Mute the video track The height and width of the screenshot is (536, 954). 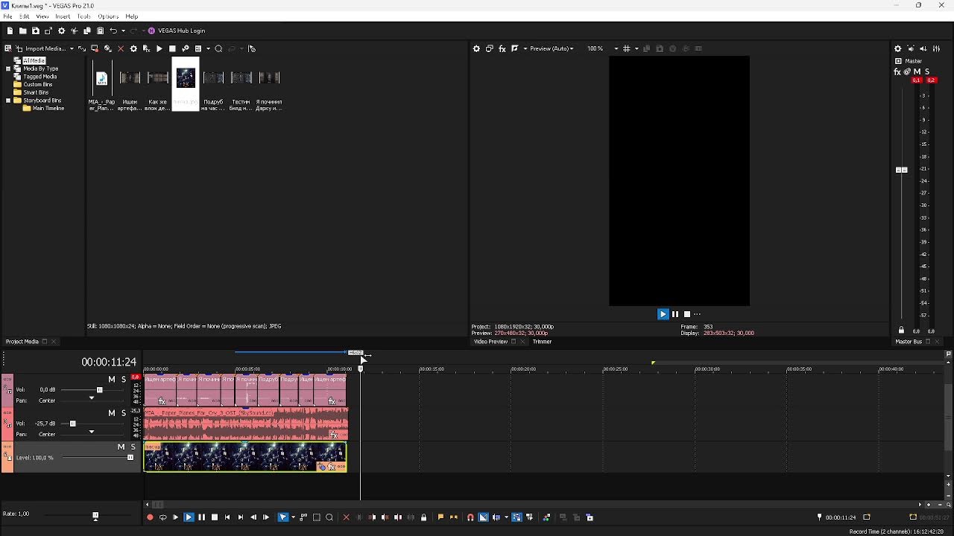point(121,447)
